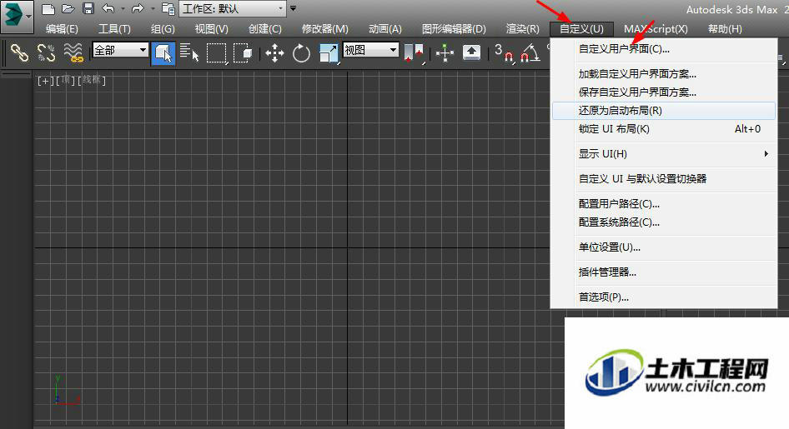Toggle the Window/Crossing selection mode
The image size is (789, 429).
point(243,52)
